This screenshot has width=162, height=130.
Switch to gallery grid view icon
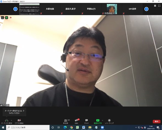pos(155,6)
